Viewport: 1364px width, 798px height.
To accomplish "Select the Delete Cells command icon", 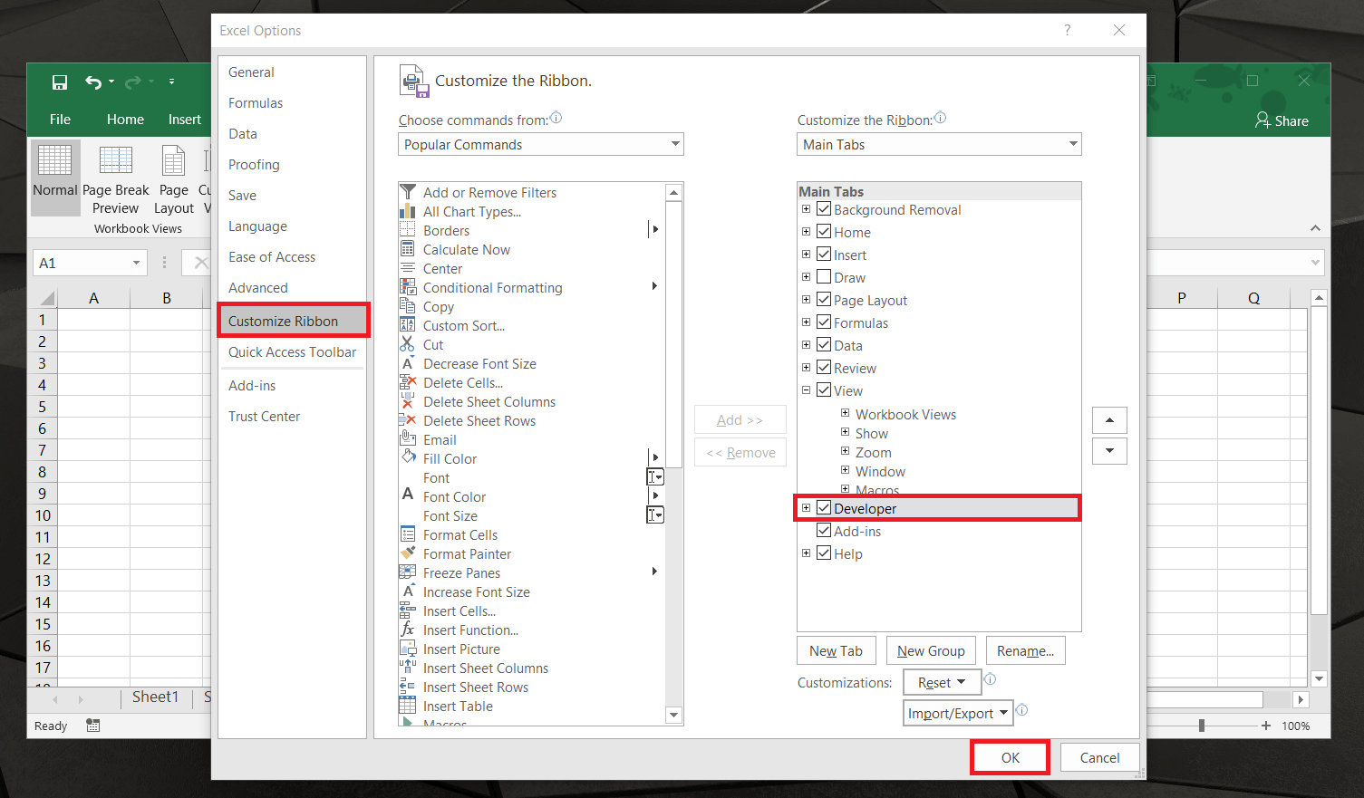I will 408,382.
